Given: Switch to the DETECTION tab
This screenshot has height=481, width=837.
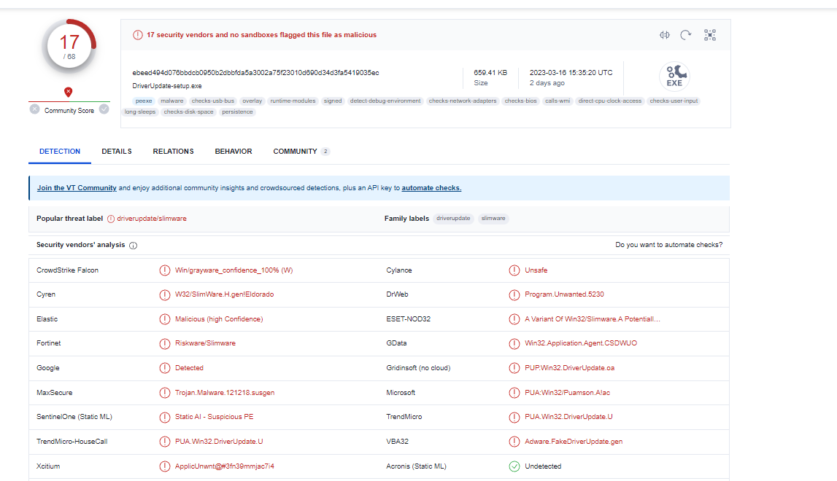Looking at the screenshot, I should click(60, 152).
